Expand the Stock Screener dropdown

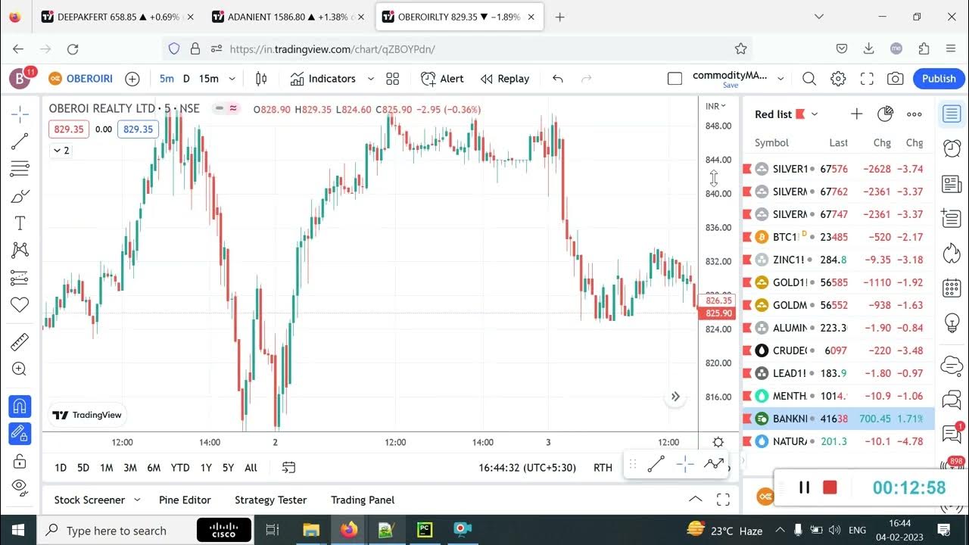point(137,500)
